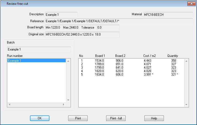Click Run number list down arrow

(68, 100)
